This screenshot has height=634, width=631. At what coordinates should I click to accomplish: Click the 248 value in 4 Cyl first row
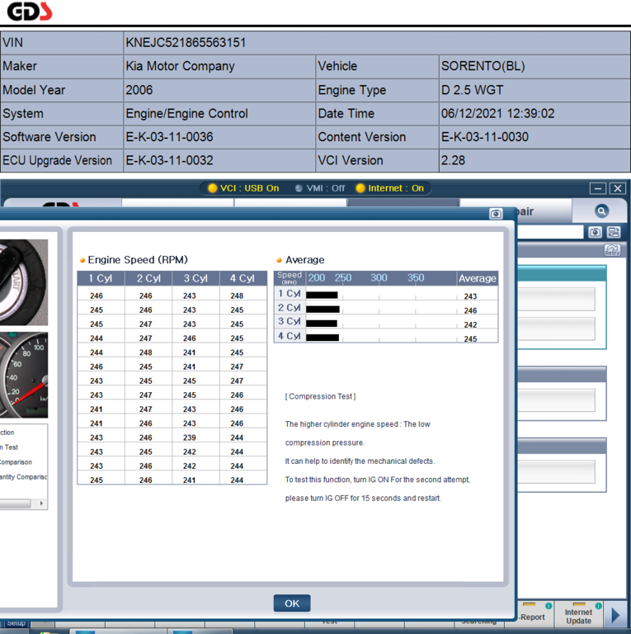(x=237, y=296)
